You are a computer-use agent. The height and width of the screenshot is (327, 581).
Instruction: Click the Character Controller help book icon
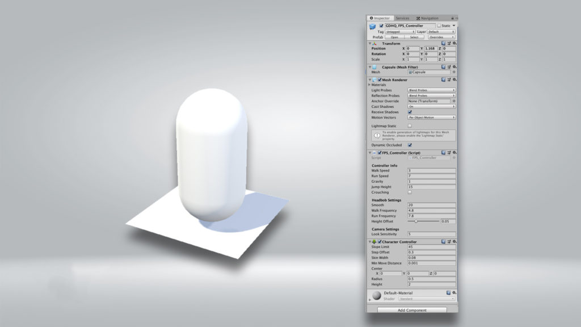pos(444,241)
